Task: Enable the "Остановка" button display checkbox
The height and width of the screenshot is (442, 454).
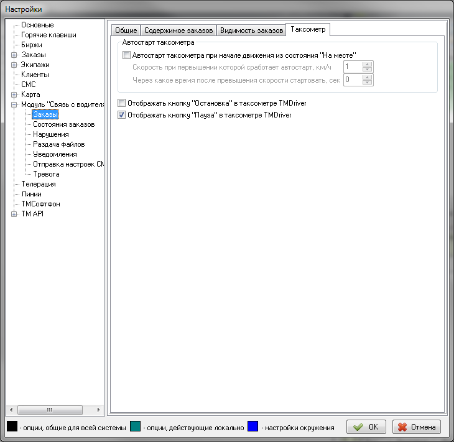Action: (x=122, y=103)
